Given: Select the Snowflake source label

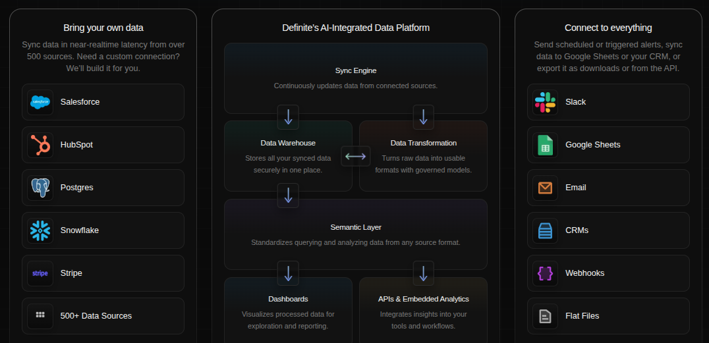Looking at the screenshot, I should click(x=80, y=230).
